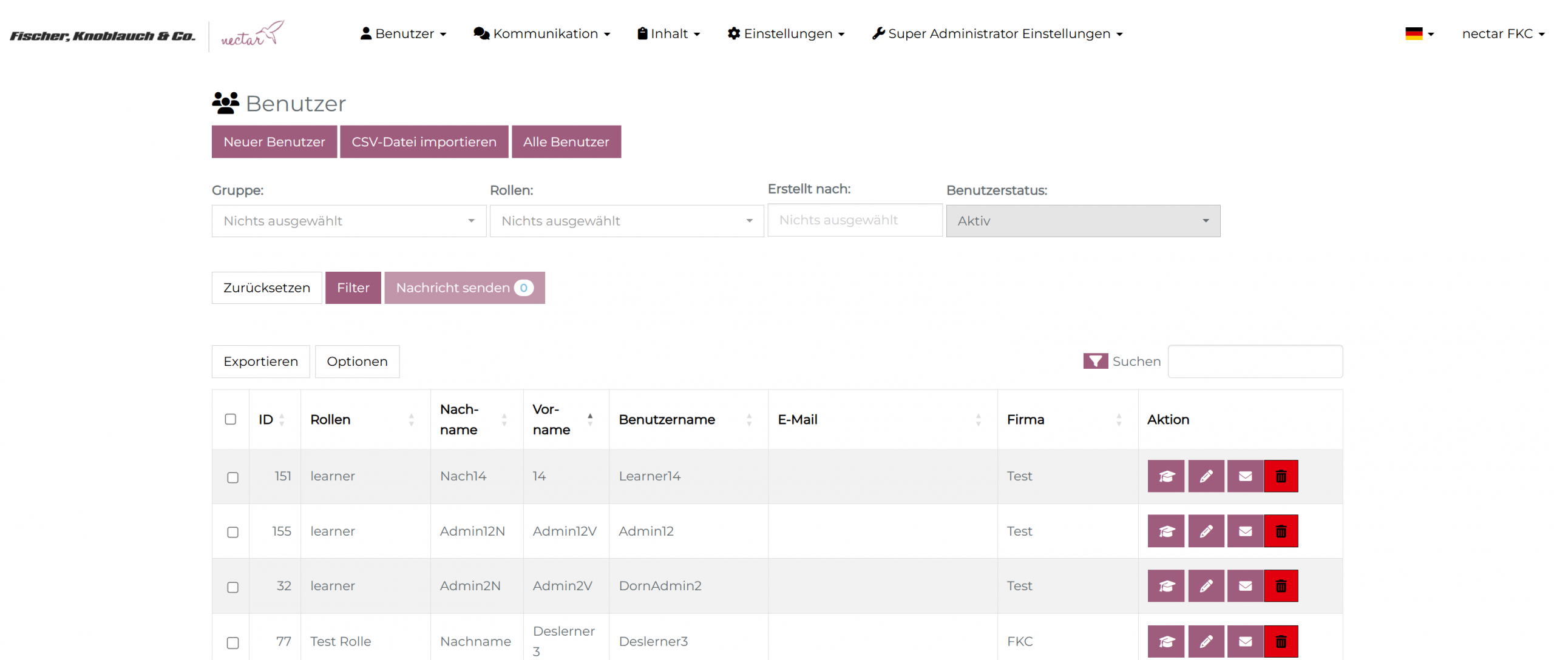Click CSV-Datei importieren button
The width and height of the screenshot is (1554, 660).
[x=423, y=142]
